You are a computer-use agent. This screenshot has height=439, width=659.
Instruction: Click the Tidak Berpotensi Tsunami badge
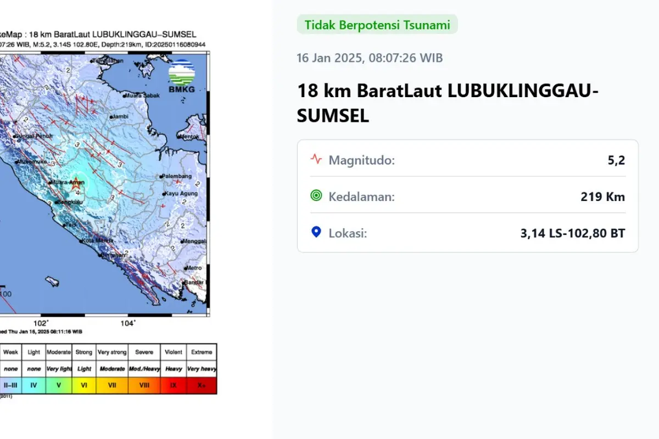point(377,25)
